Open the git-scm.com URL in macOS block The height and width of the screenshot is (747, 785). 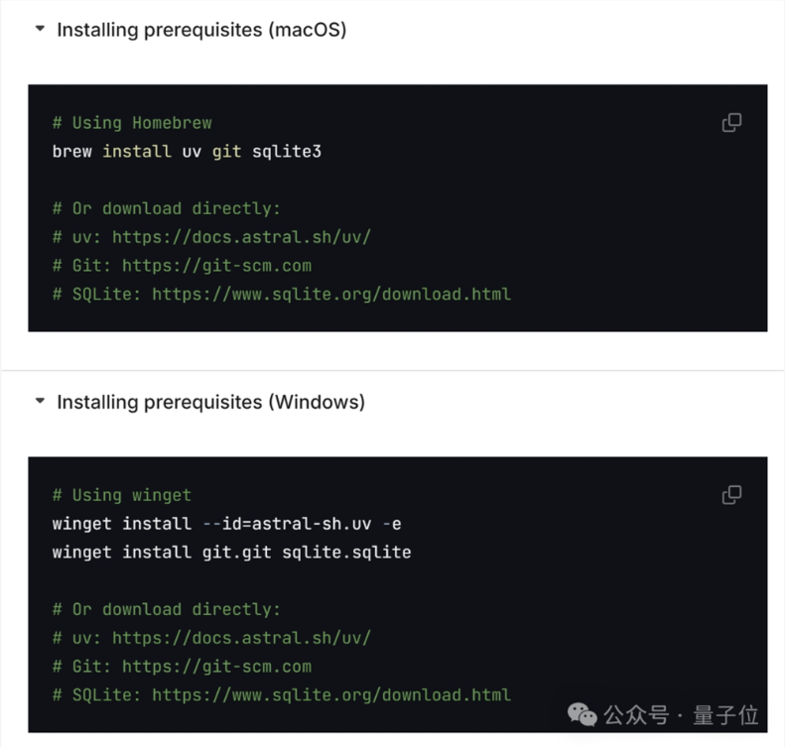coord(216,266)
